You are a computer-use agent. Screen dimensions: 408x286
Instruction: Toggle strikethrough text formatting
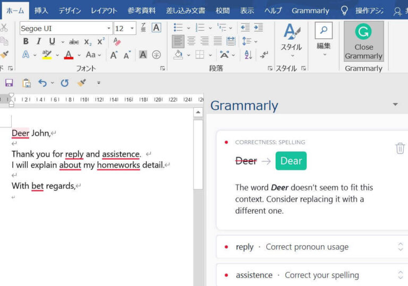pos(74,41)
